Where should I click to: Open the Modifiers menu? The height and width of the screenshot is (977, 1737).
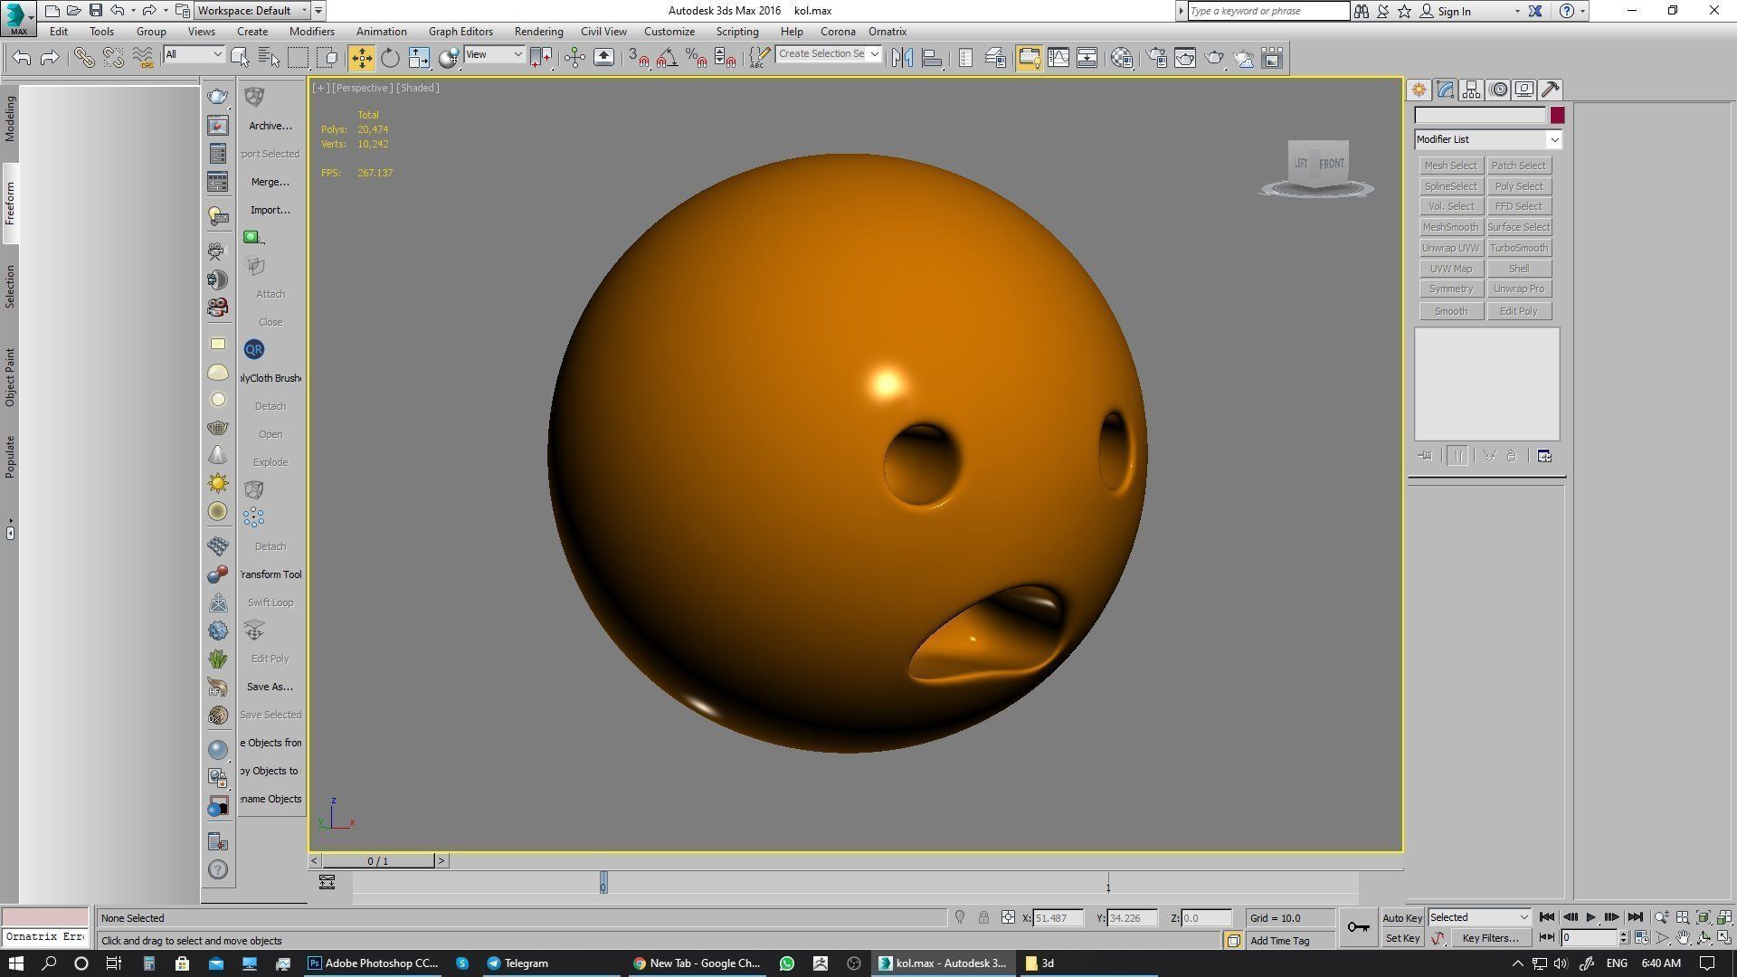click(311, 32)
